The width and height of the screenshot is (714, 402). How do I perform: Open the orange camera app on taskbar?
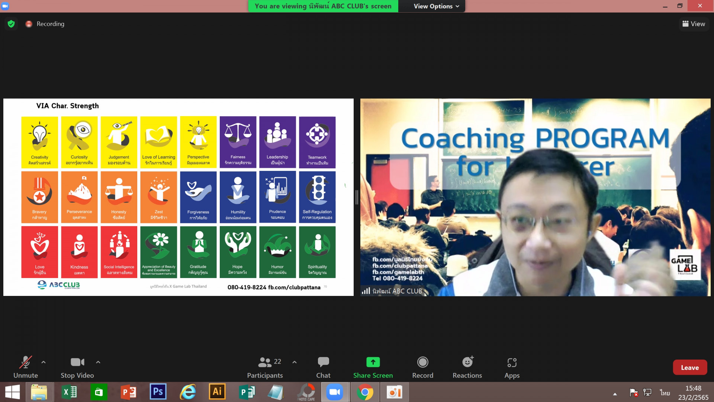[394, 392]
